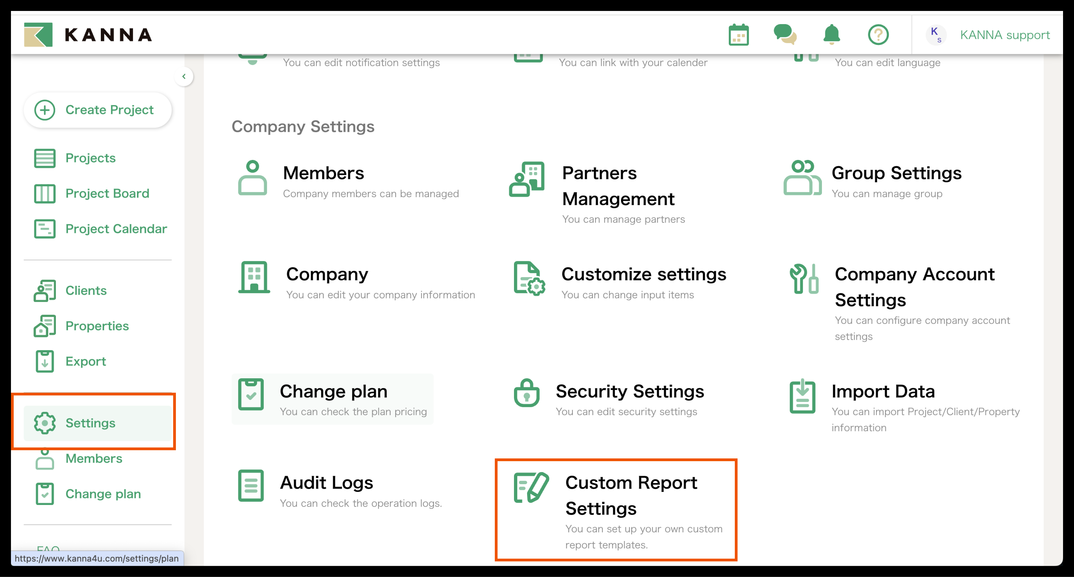Open the calendar icon in header
This screenshot has height=577, width=1074.
[x=738, y=35]
